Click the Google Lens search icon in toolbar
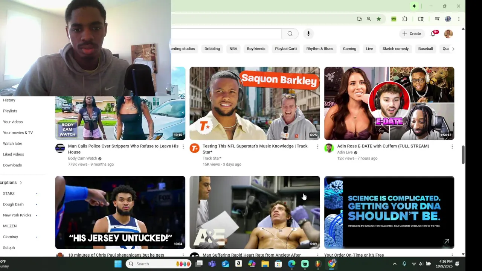482x271 pixels. (x=421, y=19)
